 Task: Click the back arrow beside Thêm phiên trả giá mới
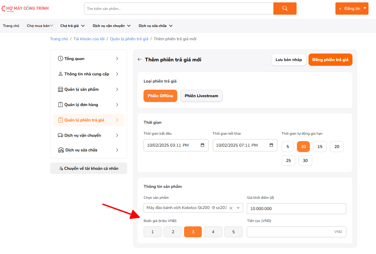pyautogui.click(x=139, y=60)
